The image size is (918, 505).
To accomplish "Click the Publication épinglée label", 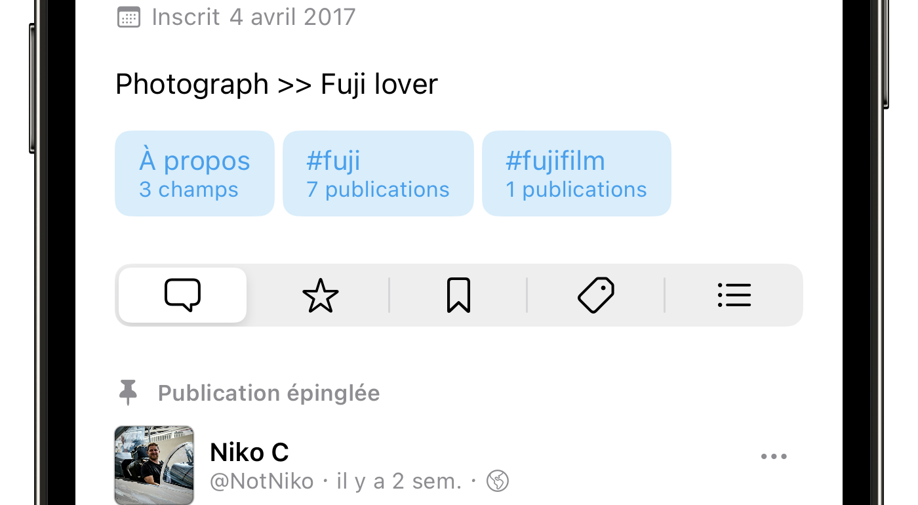I will (x=269, y=393).
